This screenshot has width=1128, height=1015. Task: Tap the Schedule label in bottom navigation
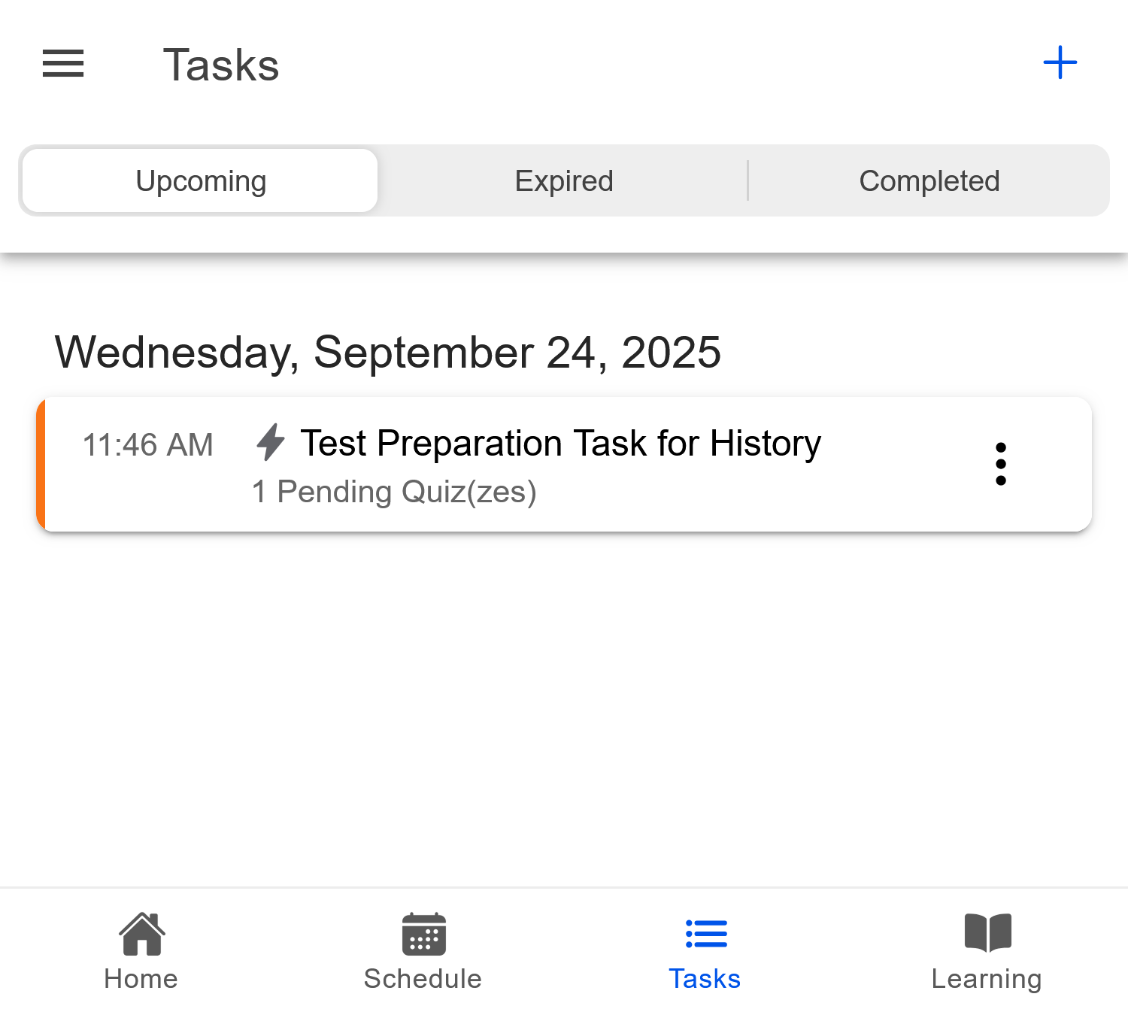[422, 978]
